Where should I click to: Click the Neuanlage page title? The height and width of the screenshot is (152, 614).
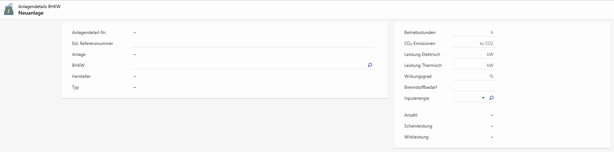click(x=31, y=13)
